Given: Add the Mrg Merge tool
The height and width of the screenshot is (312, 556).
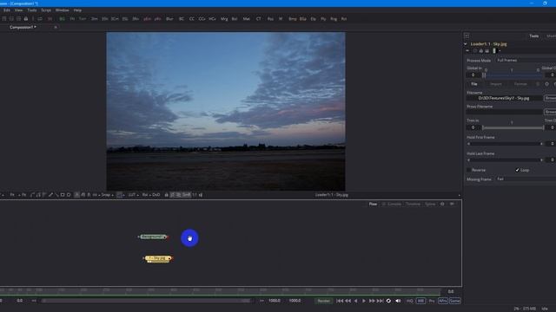Looking at the screenshot, I should click(224, 19).
